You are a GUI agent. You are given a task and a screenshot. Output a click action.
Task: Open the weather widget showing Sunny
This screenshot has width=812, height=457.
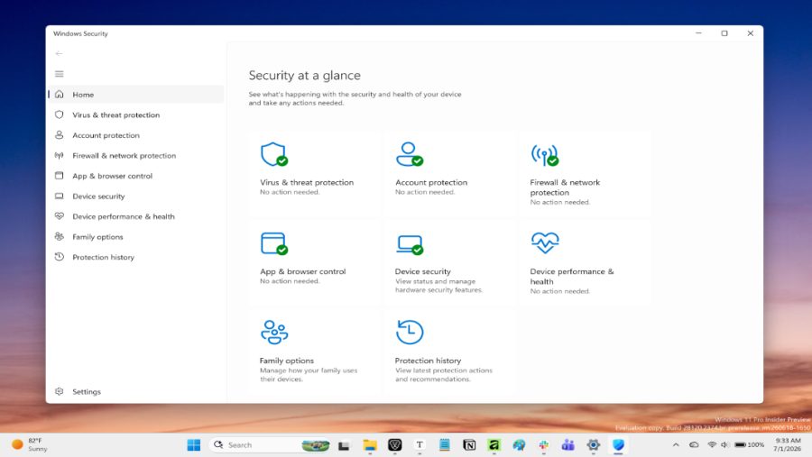[x=30, y=444]
